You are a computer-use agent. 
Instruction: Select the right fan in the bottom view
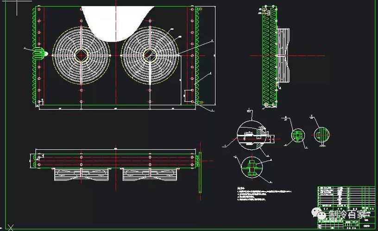(x=150, y=174)
